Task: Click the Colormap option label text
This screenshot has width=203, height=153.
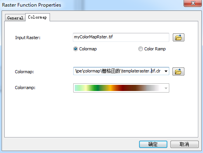Action: [x=88, y=49]
